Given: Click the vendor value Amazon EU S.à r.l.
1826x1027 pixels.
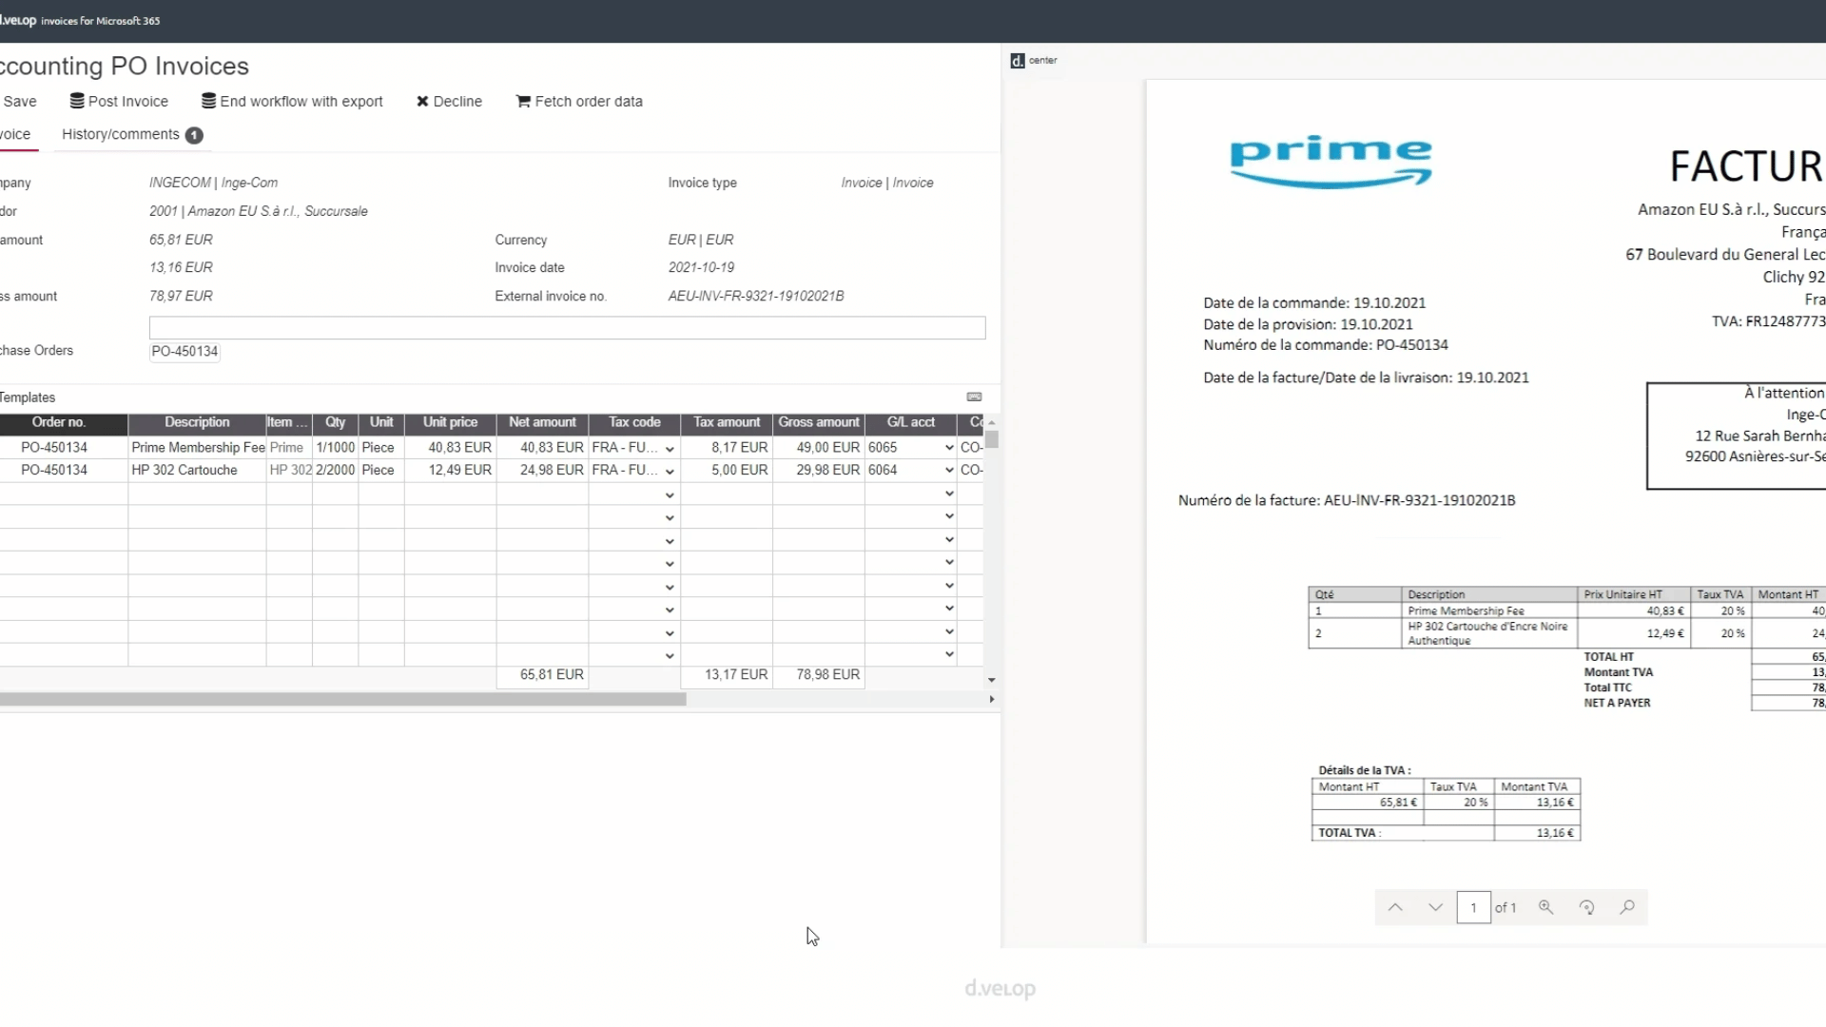Looking at the screenshot, I should coord(259,211).
